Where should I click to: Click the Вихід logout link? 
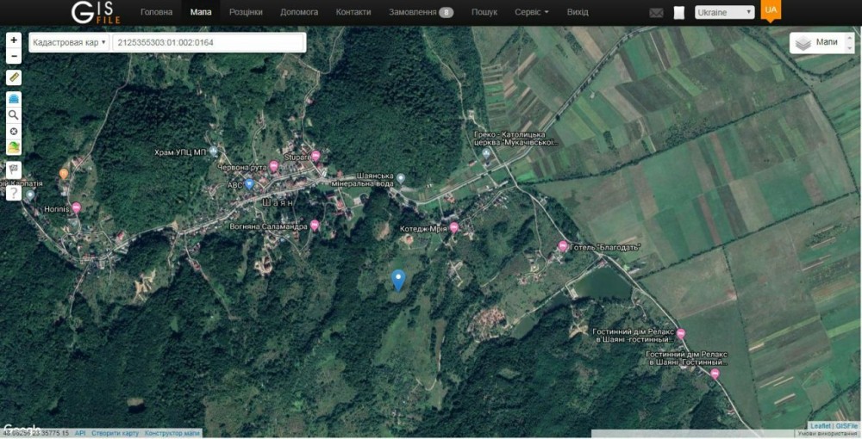(x=578, y=12)
